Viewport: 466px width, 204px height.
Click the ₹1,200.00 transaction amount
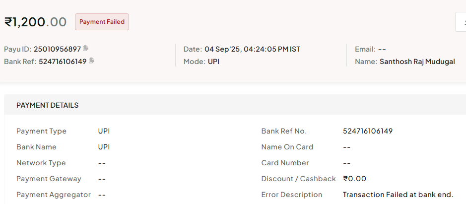[x=35, y=22]
